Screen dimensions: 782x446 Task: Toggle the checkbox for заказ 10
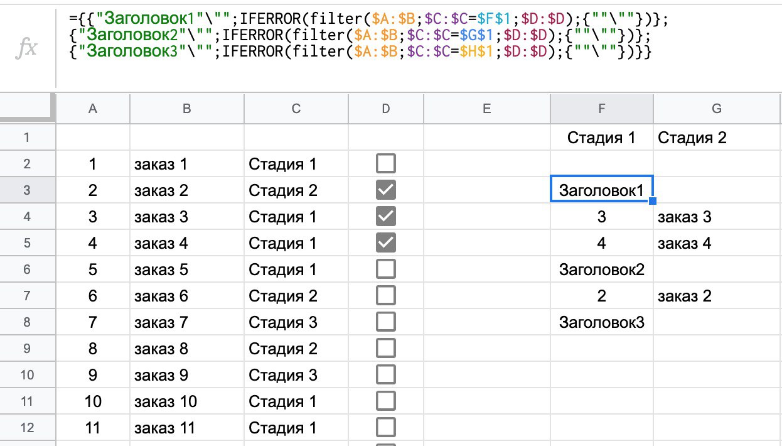point(385,401)
